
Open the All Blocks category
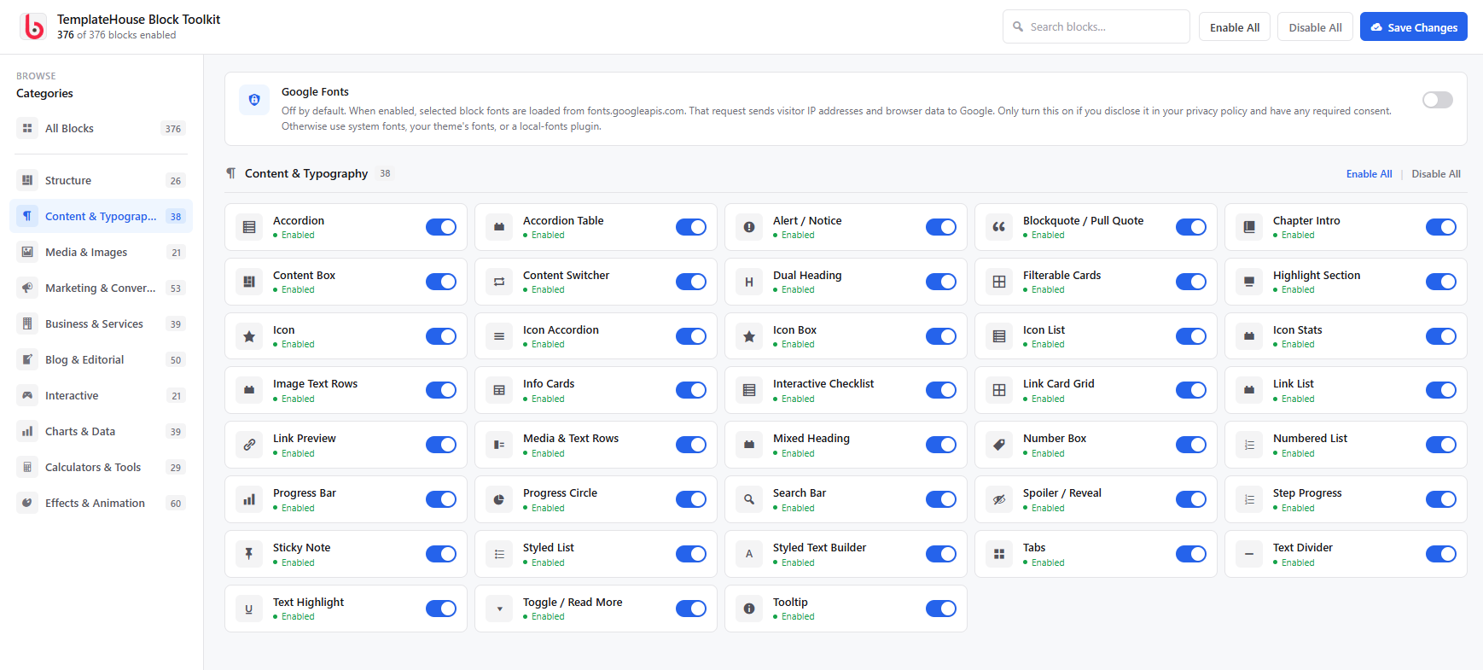(101, 128)
